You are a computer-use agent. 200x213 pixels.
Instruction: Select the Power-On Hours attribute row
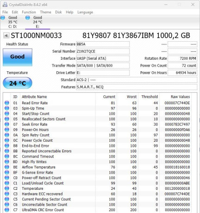pos(100,130)
